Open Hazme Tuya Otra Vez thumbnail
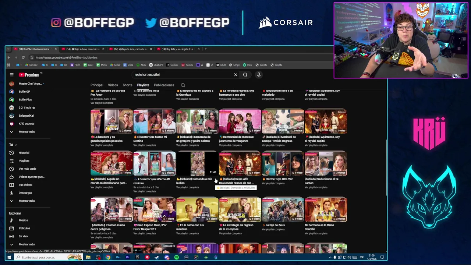Screen dimensions: 471x265 [x=283, y=164]
